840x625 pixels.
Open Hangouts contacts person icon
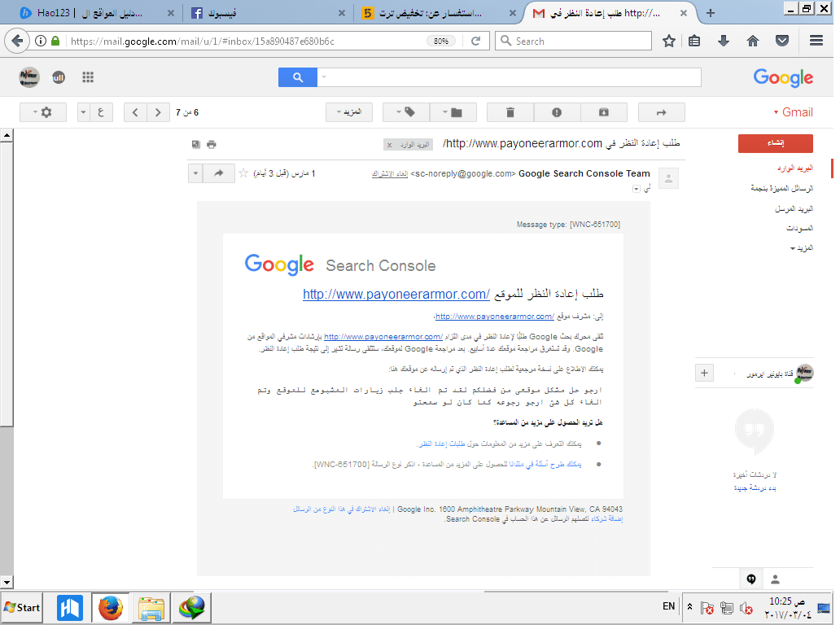[x=775, y=579]
